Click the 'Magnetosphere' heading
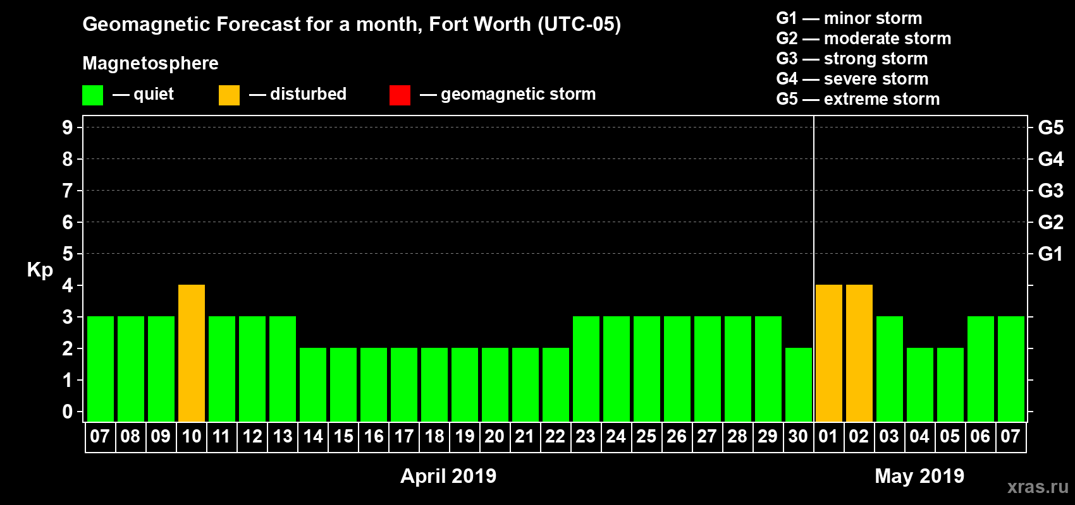Viewport: 1075px width, 505px height. point(150,63)
